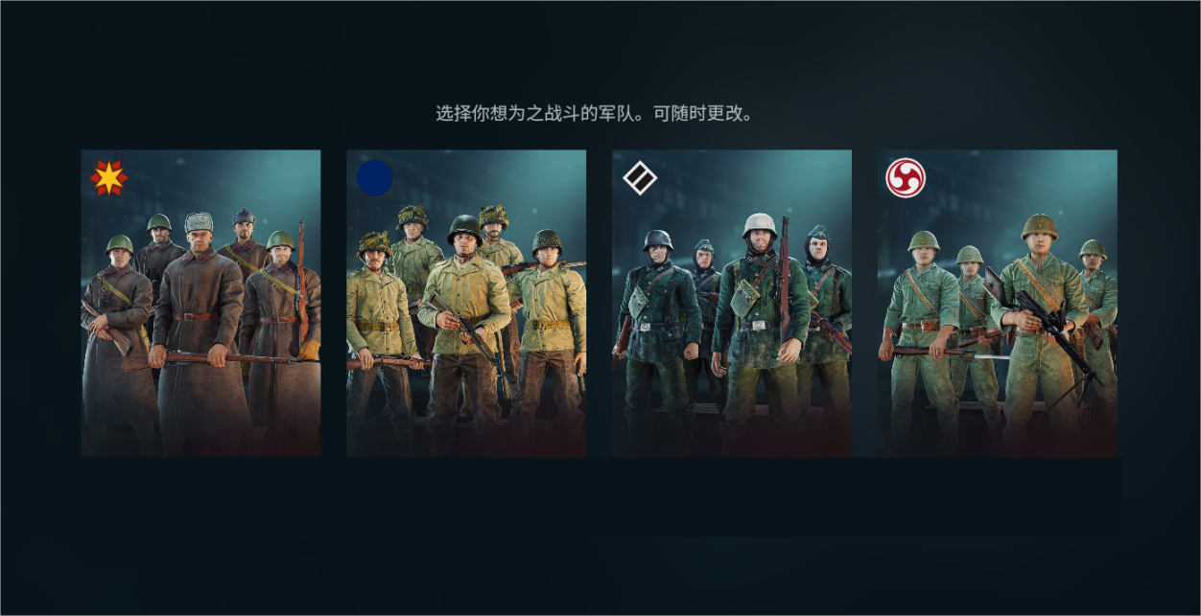Click the German soldier wearing the white helmet
This screenshot has height=616, width=1201.
(760, 326)
